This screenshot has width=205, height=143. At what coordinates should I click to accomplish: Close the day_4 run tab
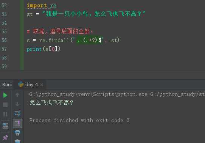pos(42,85)
